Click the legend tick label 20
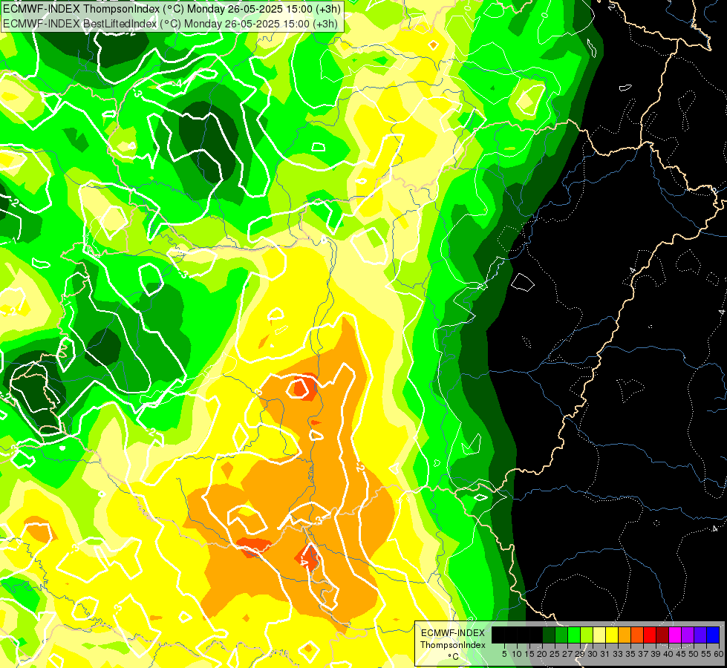Image resolution: width=727 pixels, height=668 pixels. coord(543,654)
